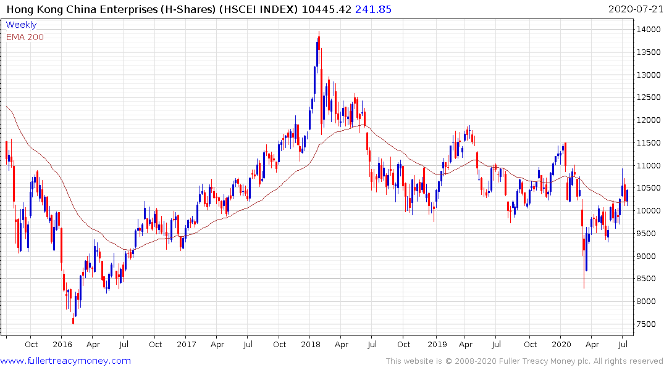664x370 pixels.
Task: Click the Weekly timeframe label
Action: click(21, 25)
